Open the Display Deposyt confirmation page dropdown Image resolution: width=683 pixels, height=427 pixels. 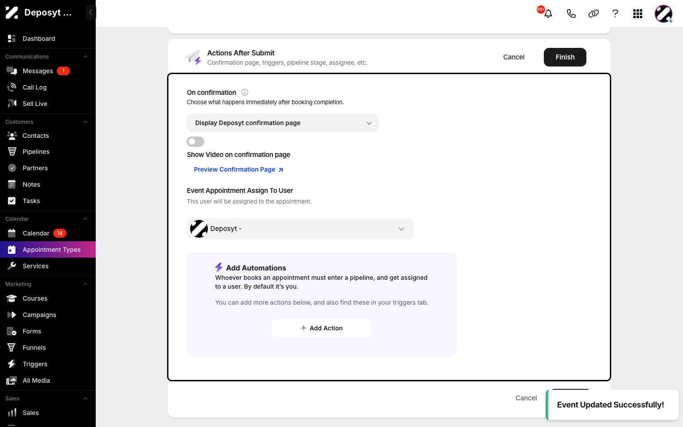click(282, 123)
